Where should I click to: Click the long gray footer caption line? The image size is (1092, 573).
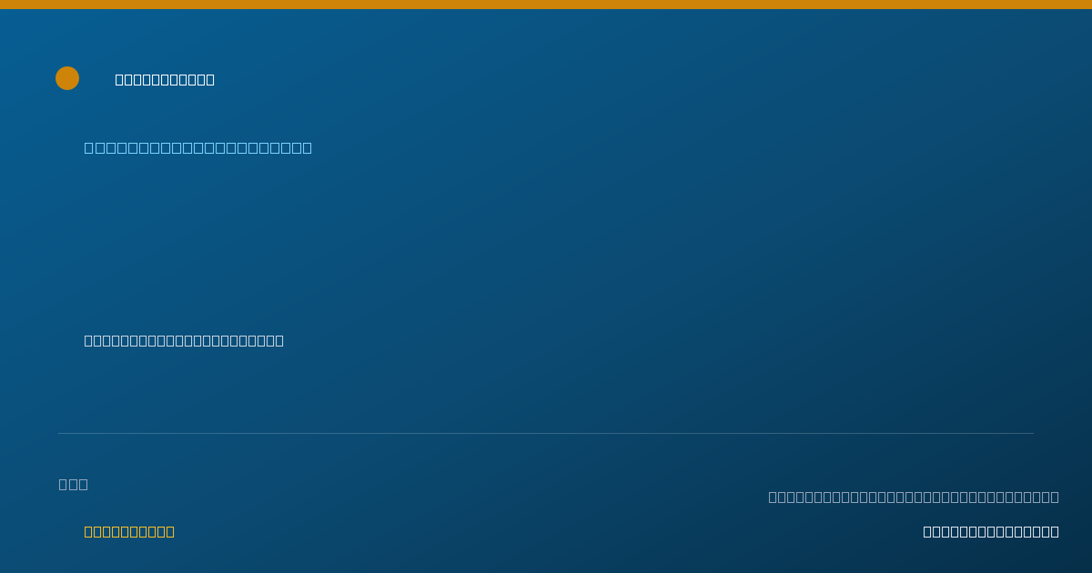point(914,497)
